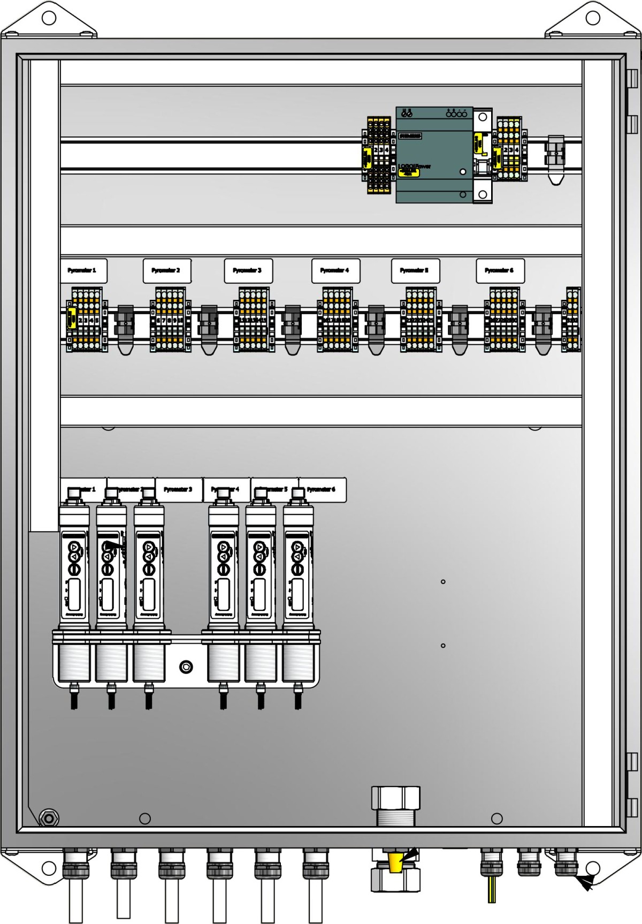This screenshot has width=642, height=924.
Task: Click the yellow tag on LOGO!Power module
Action: pyautogui.click(x=409, y=172)
